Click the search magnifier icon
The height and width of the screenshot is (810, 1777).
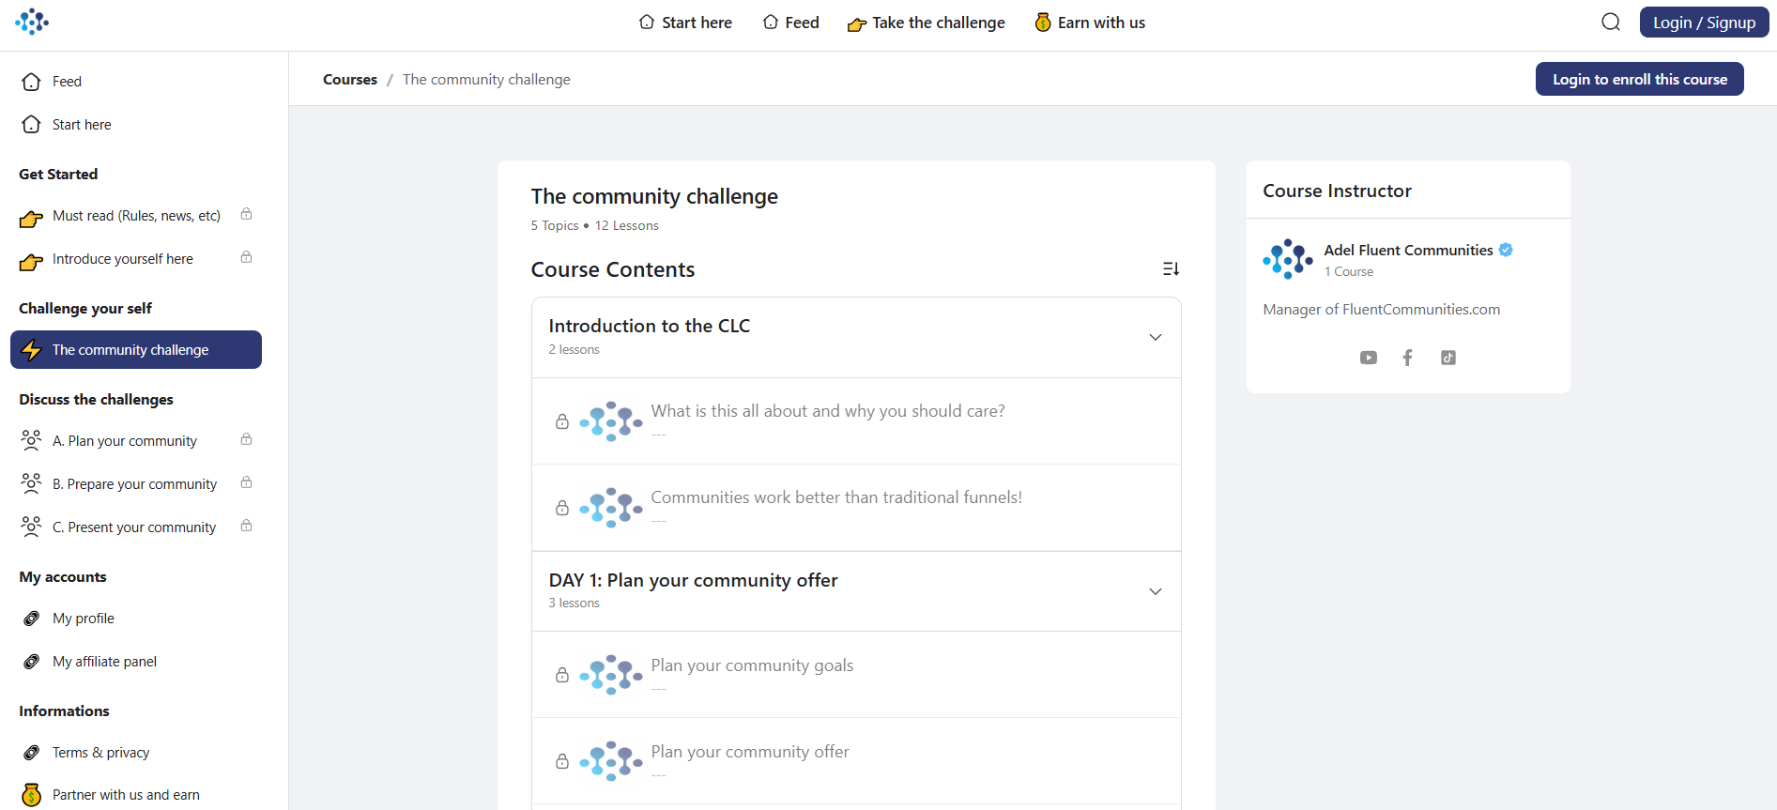[1611, 23]
